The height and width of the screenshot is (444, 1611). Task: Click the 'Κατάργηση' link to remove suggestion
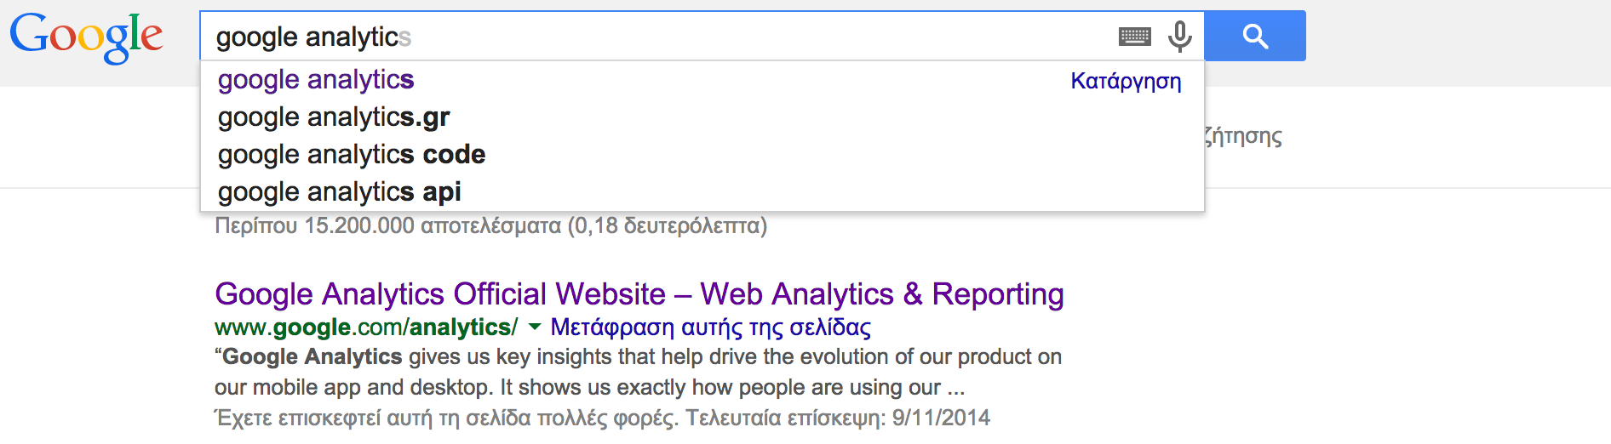tap(1126, 82)
